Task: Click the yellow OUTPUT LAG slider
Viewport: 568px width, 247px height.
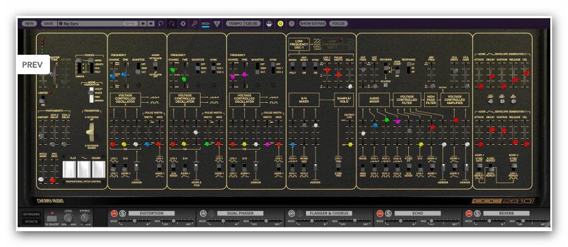Action: [350, 145]
